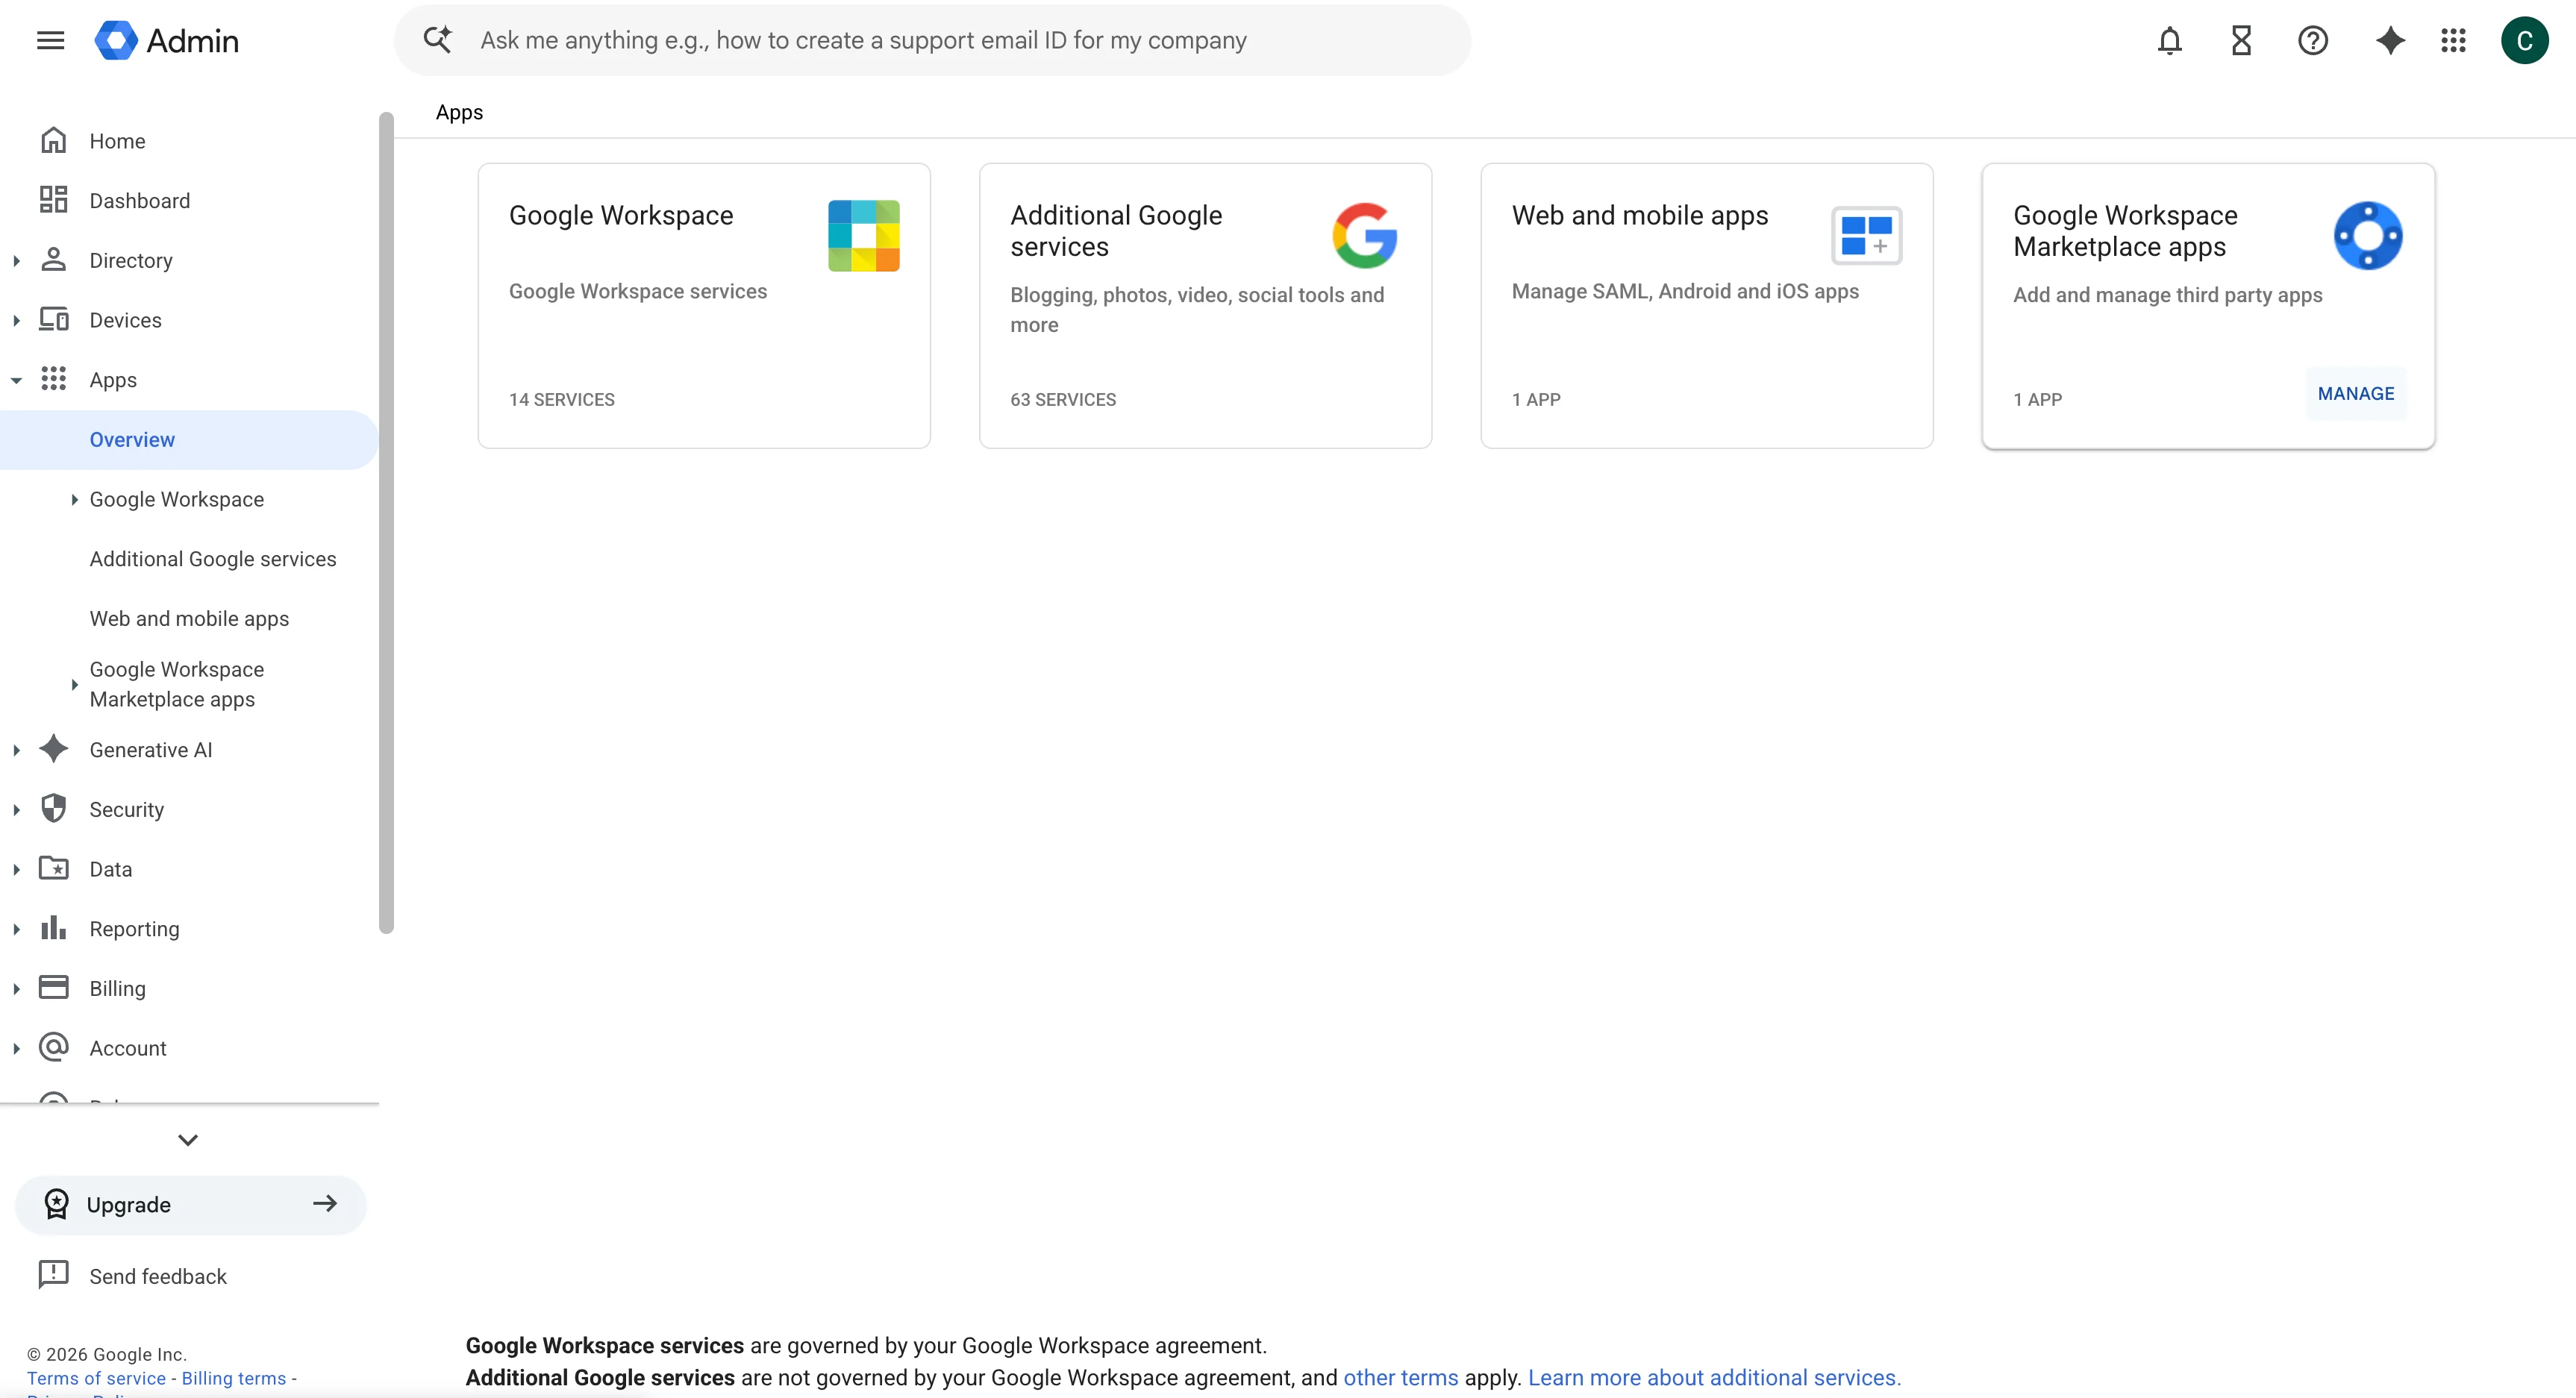Expand the Billing section arrow

(x=16, y=989)
